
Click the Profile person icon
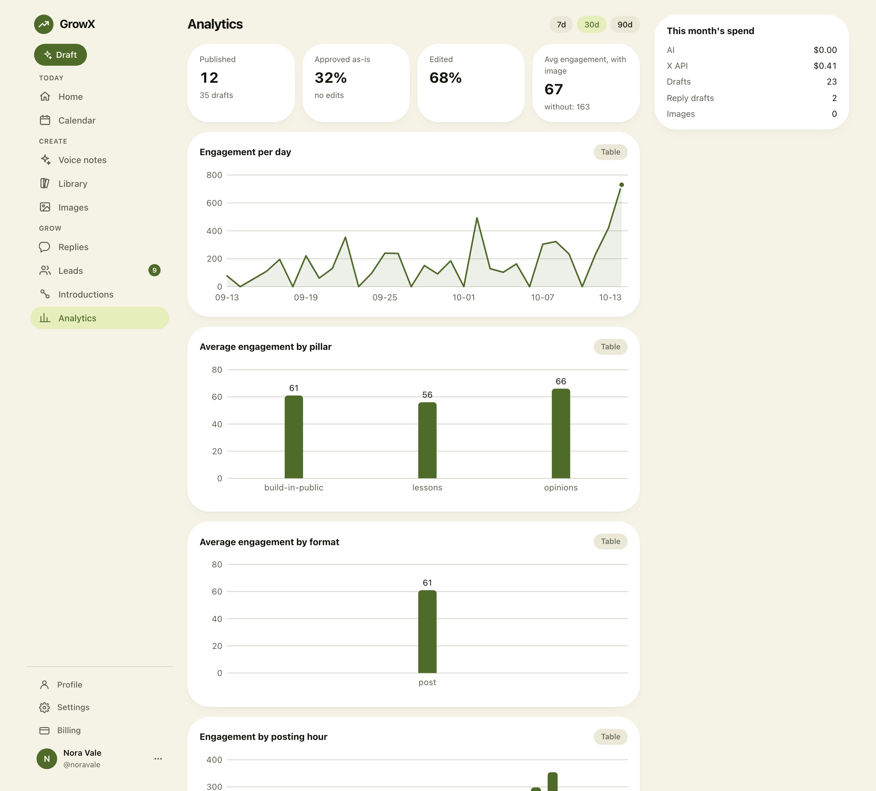click(44, 685)
